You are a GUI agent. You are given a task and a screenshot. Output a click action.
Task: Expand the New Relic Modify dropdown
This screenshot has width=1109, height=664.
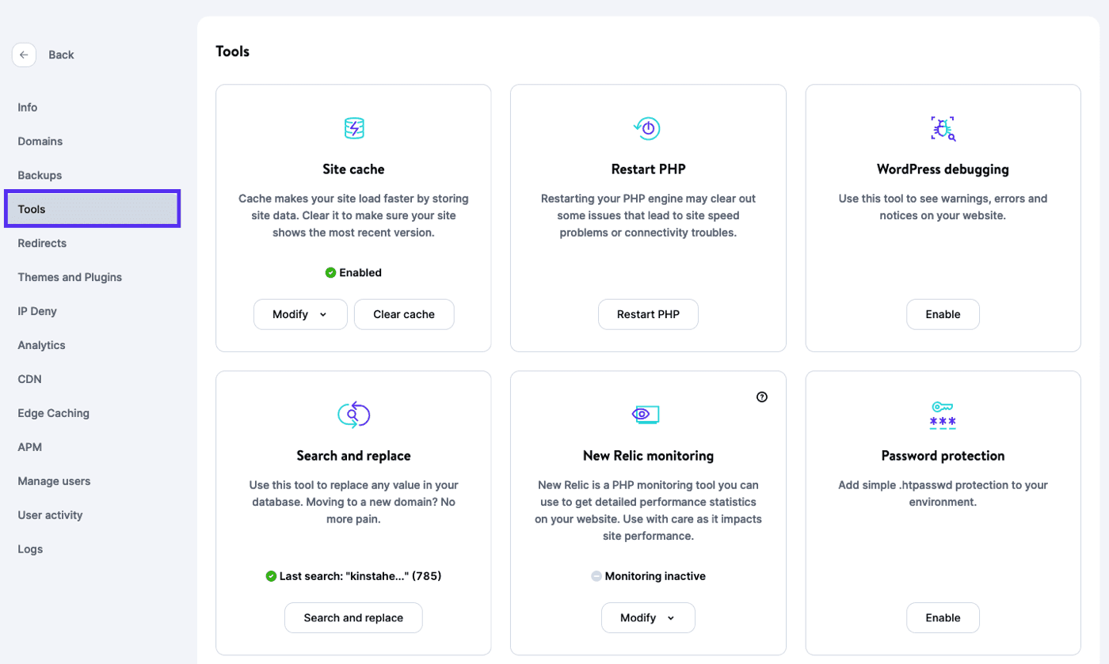point(647,618)
